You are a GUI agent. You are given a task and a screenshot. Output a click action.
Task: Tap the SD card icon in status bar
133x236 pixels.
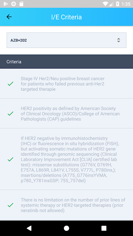[21, 4]
